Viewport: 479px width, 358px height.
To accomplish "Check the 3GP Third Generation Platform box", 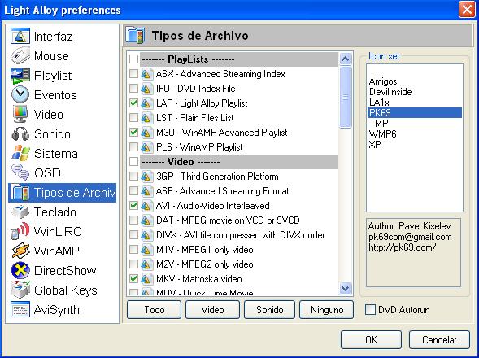I will pyautogui.click(x=133, y=176).
